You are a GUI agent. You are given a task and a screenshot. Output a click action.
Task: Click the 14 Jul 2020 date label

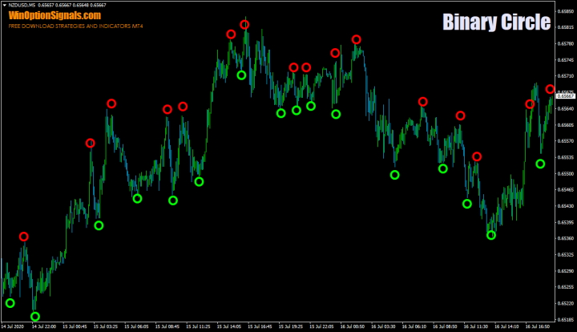pyautogui.click(x=14, y=326)
